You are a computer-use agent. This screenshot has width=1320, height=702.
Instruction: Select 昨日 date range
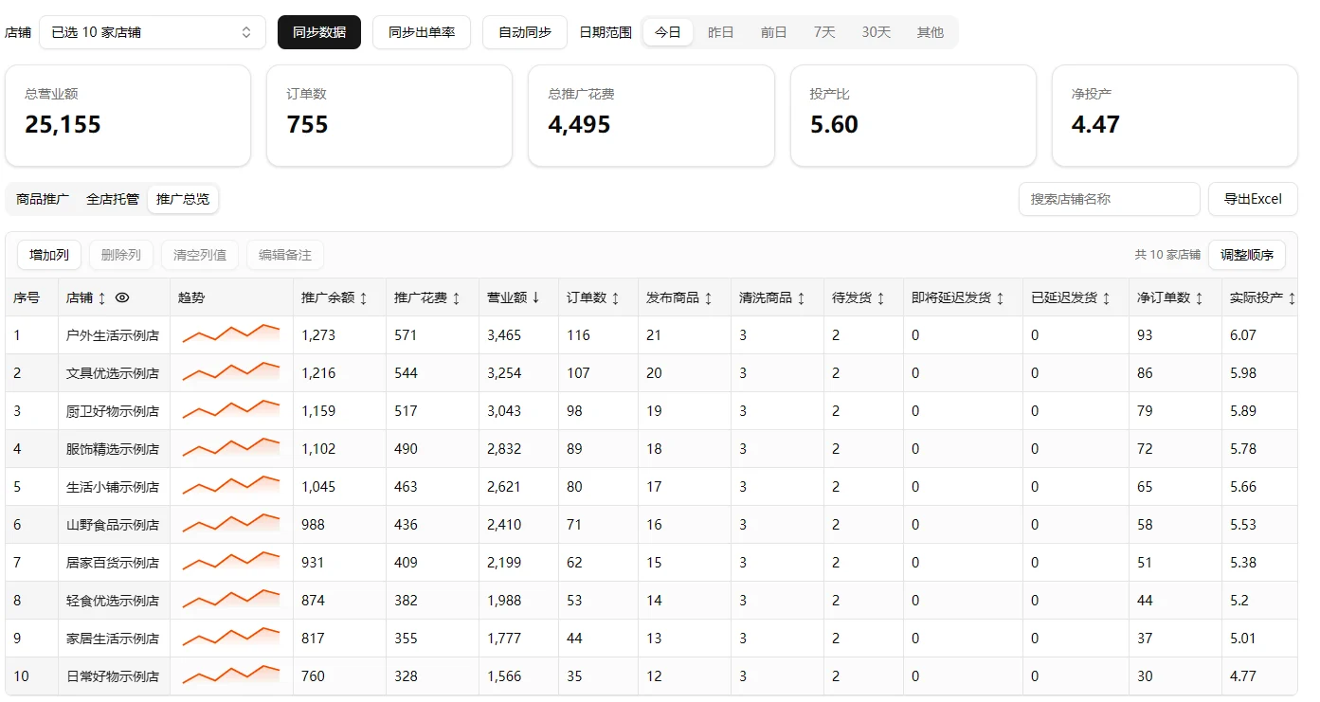click(x=721, y=32)
